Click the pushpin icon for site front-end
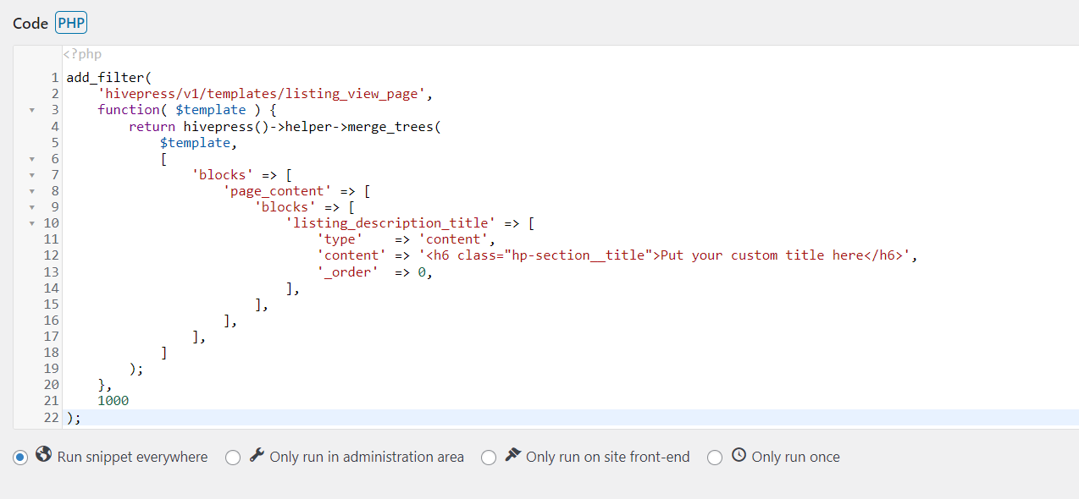 coord(512,455)
